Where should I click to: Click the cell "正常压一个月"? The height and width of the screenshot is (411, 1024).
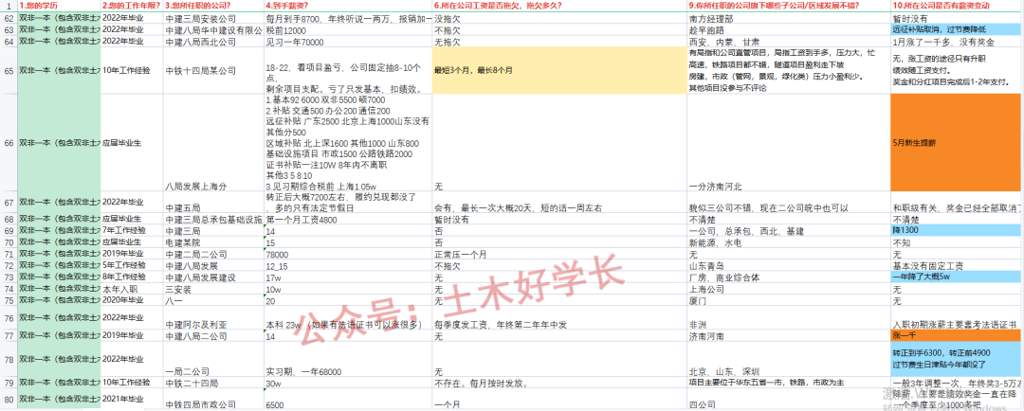click(559, 254)
